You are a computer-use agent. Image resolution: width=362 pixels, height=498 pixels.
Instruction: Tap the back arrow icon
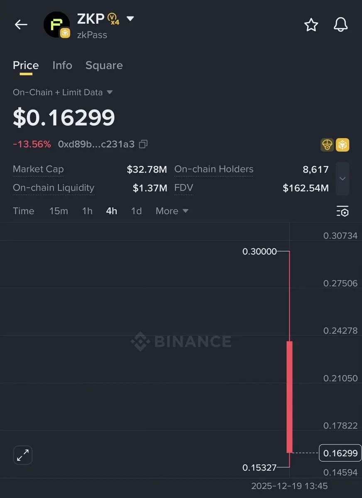point(21,25)
